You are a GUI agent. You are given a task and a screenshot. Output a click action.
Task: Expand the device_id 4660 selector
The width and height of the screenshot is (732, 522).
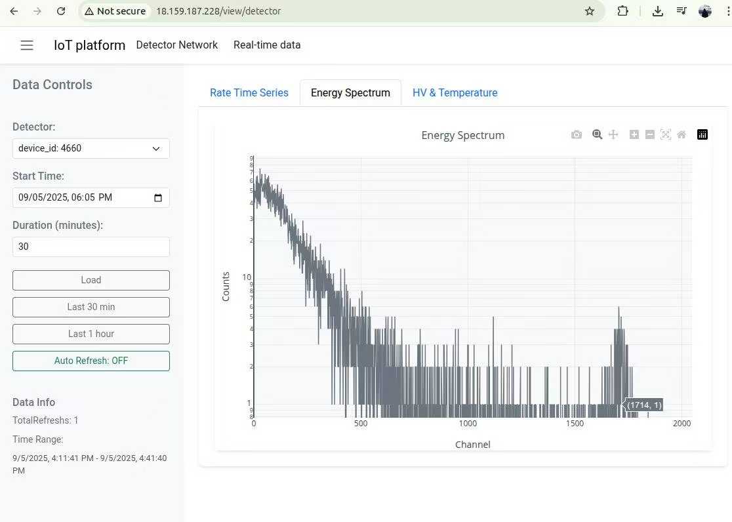(x=91, y=148)
